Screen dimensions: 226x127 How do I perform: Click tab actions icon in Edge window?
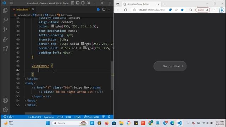pos(118,4)
